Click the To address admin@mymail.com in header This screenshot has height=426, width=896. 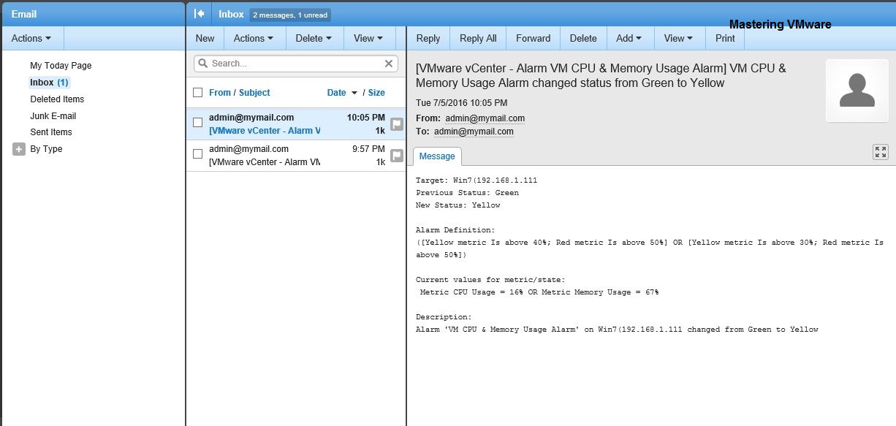click(x=474, y=132)
